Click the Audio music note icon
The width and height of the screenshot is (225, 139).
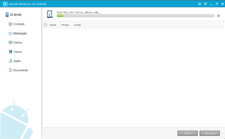[11, 61]
